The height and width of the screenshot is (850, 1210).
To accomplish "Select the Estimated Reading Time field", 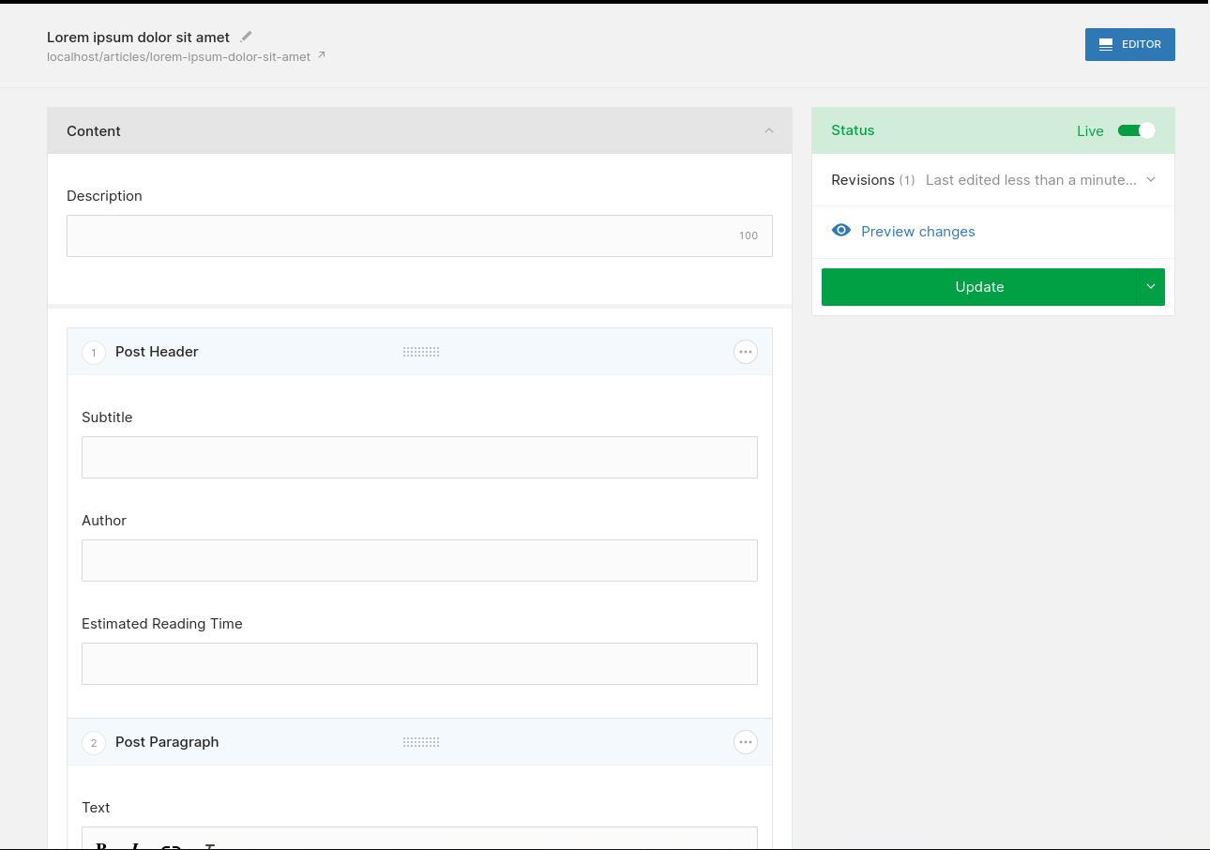I will click(x=419, y=663).
